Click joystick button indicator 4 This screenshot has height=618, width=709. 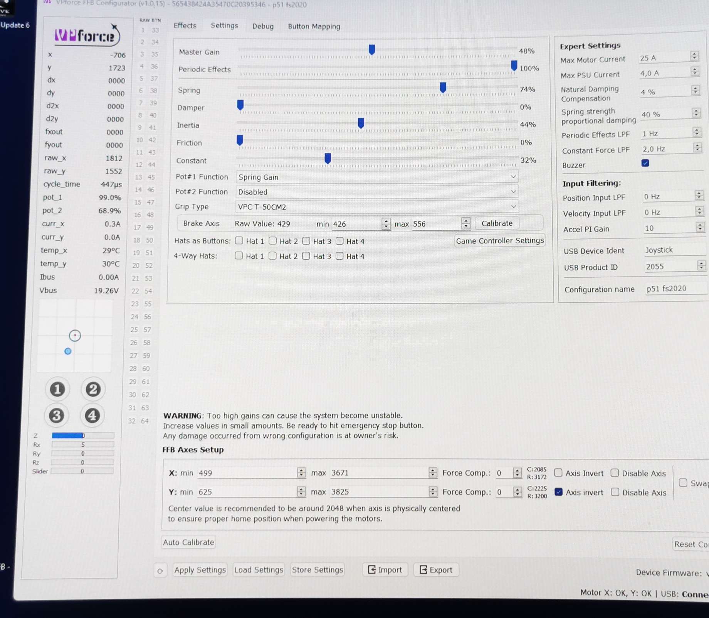pos(92,415)
